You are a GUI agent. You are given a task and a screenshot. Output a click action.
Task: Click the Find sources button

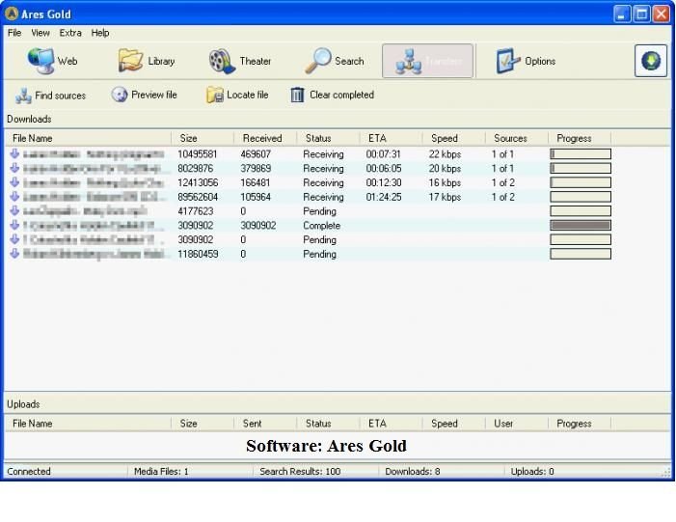[50, 96]
